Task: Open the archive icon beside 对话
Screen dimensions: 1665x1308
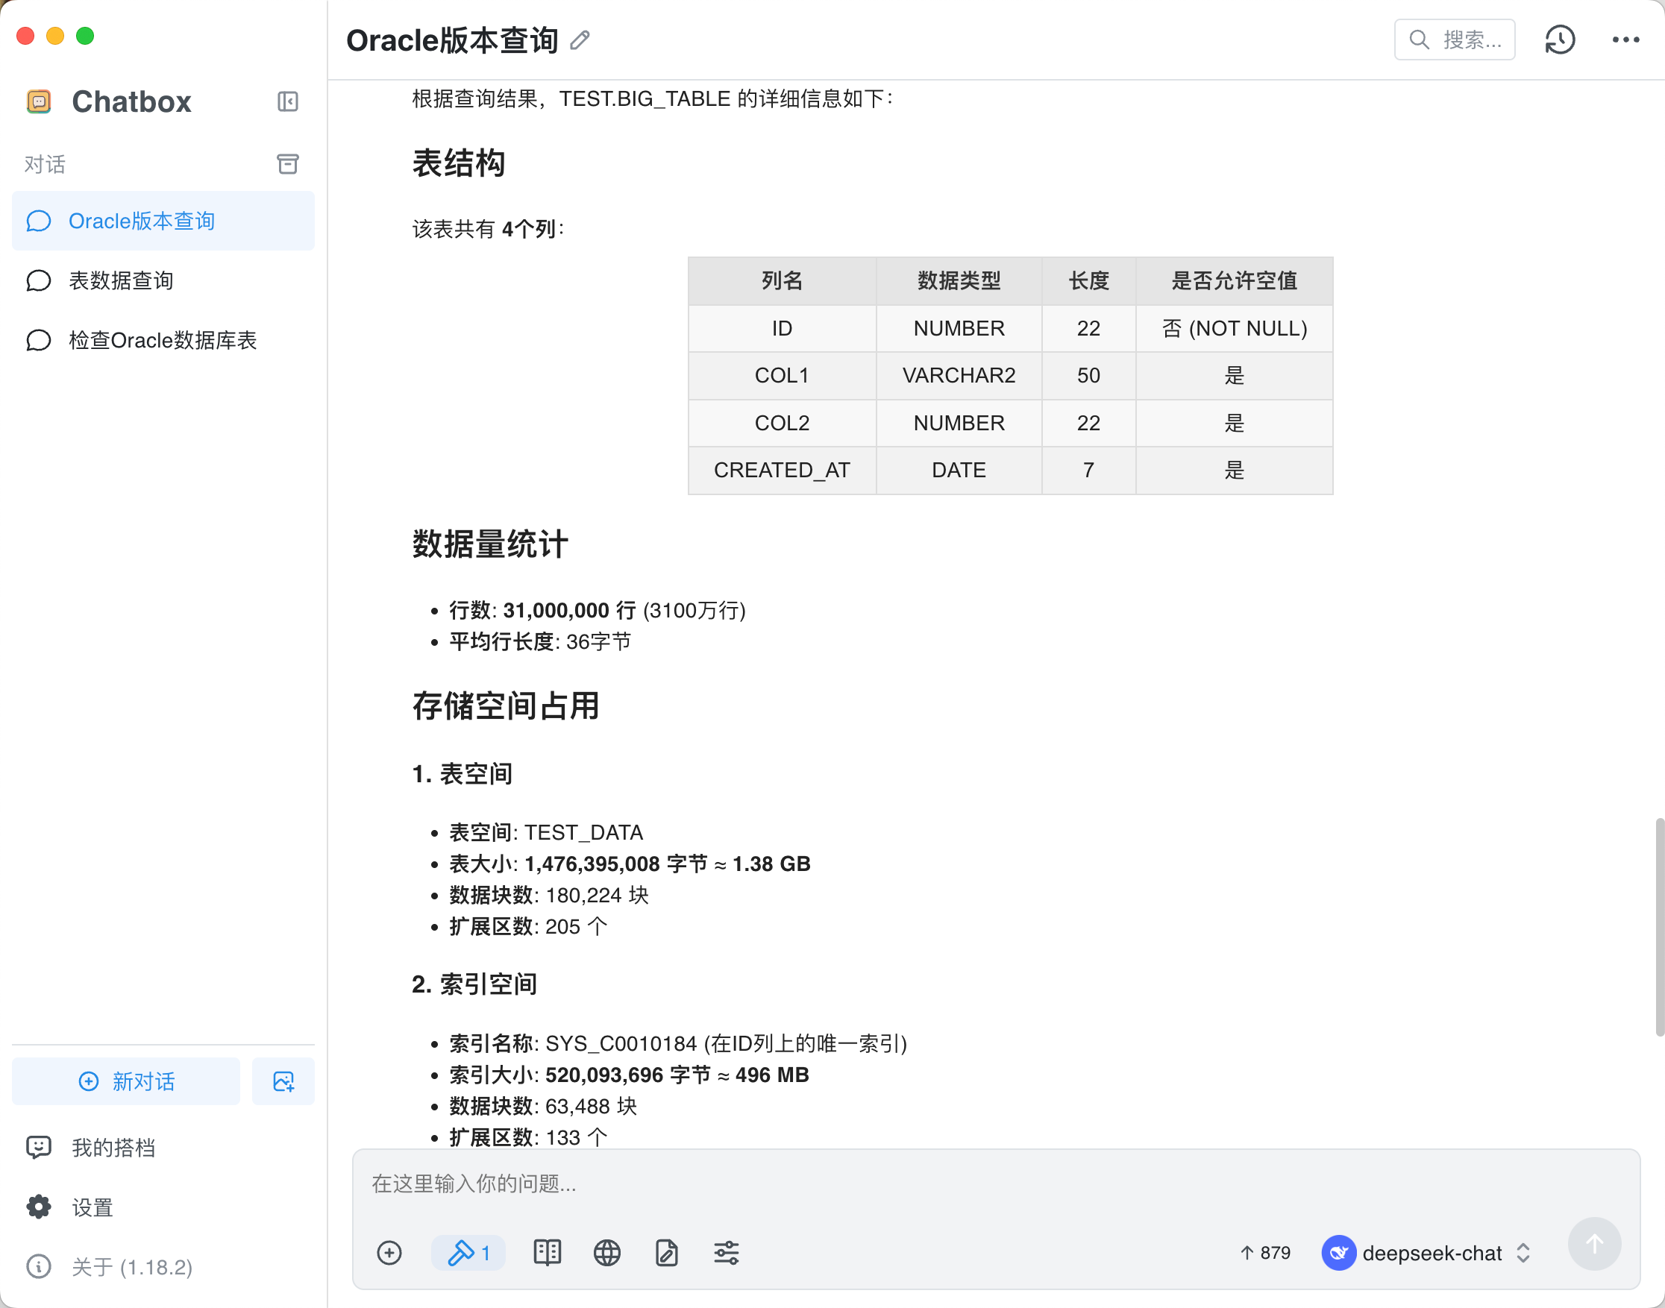Action: [287, 164]
